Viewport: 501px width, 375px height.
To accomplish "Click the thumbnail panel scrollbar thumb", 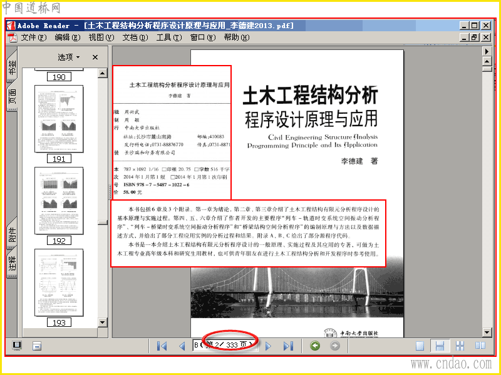I will tap(102, 222).
